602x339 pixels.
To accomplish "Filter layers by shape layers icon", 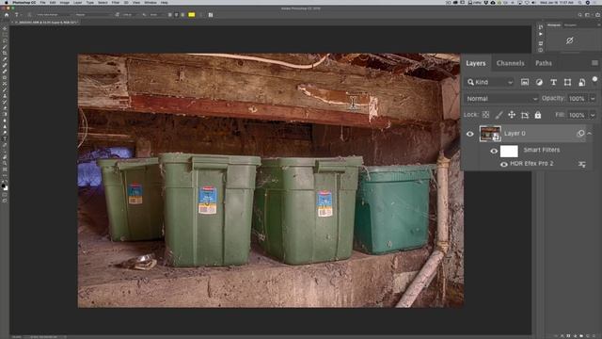I will 567,82.
